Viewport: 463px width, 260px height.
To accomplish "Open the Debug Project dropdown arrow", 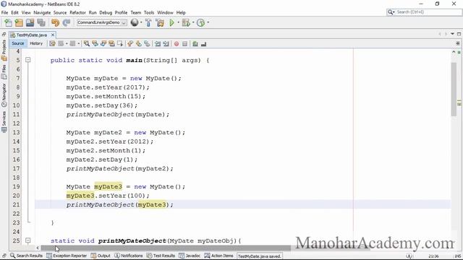I will [x=193, y=22].
